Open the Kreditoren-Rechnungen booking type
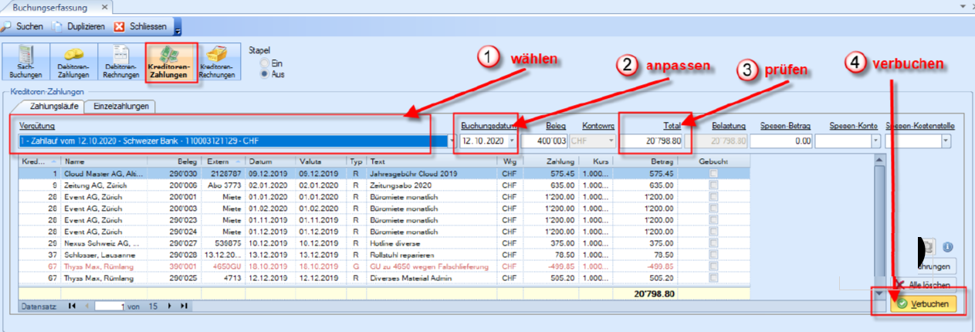Screen dimensions: 975x332 (x=217, y=62)
